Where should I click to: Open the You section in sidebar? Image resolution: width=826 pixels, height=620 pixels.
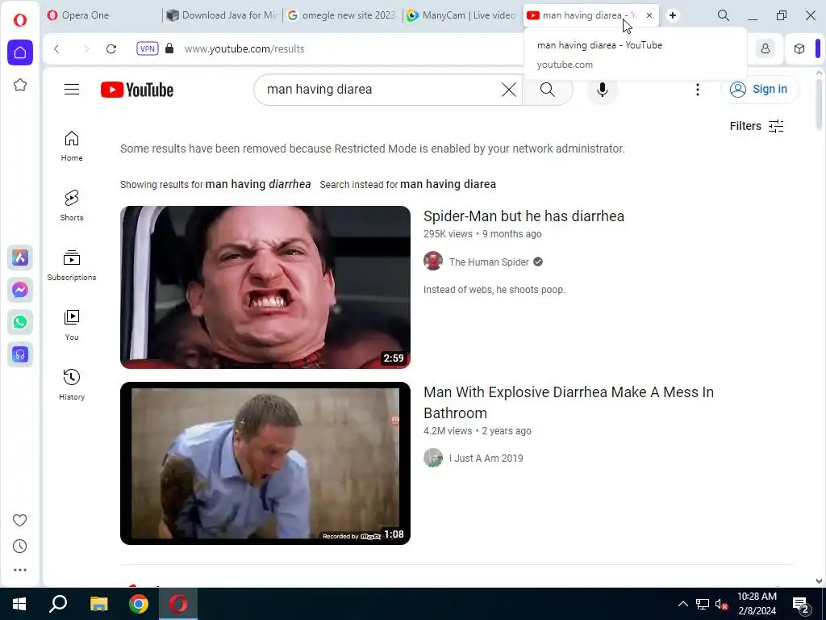72,325
